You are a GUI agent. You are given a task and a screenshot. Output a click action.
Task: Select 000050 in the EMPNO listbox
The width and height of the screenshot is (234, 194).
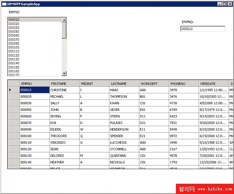point(35,32)
